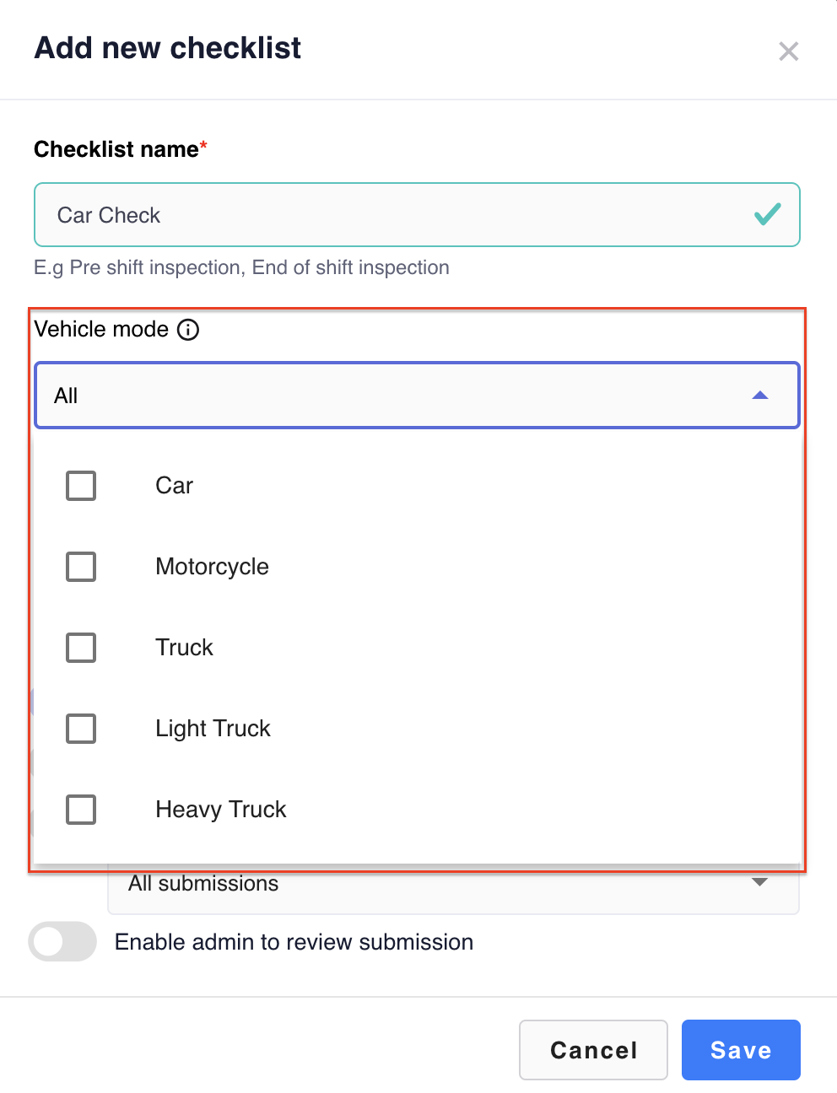Toggle Enable admin to review submission switch

[62, 941]
